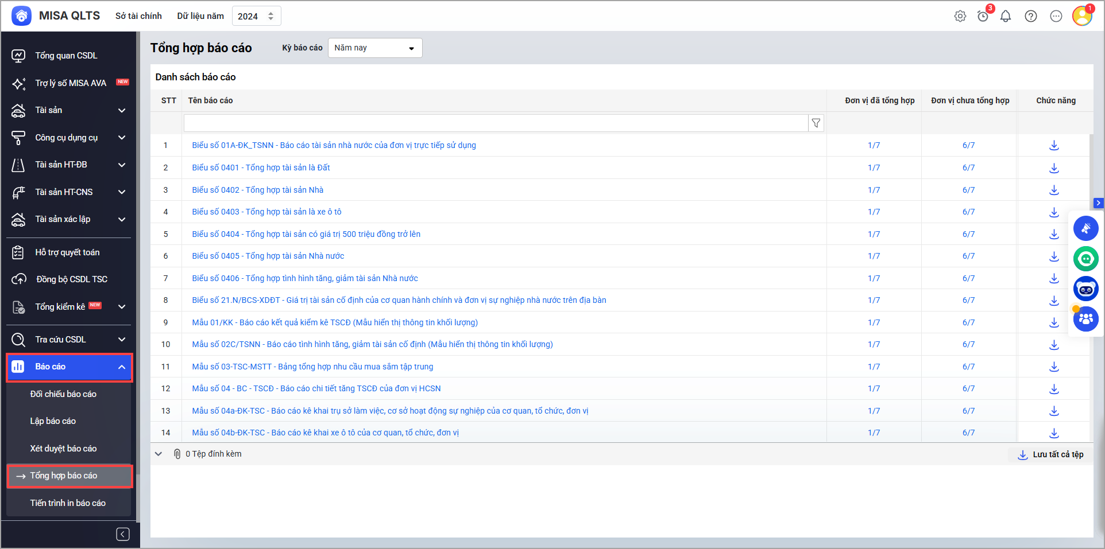Expand the attachments panel chevron

(x=159, y=454)
